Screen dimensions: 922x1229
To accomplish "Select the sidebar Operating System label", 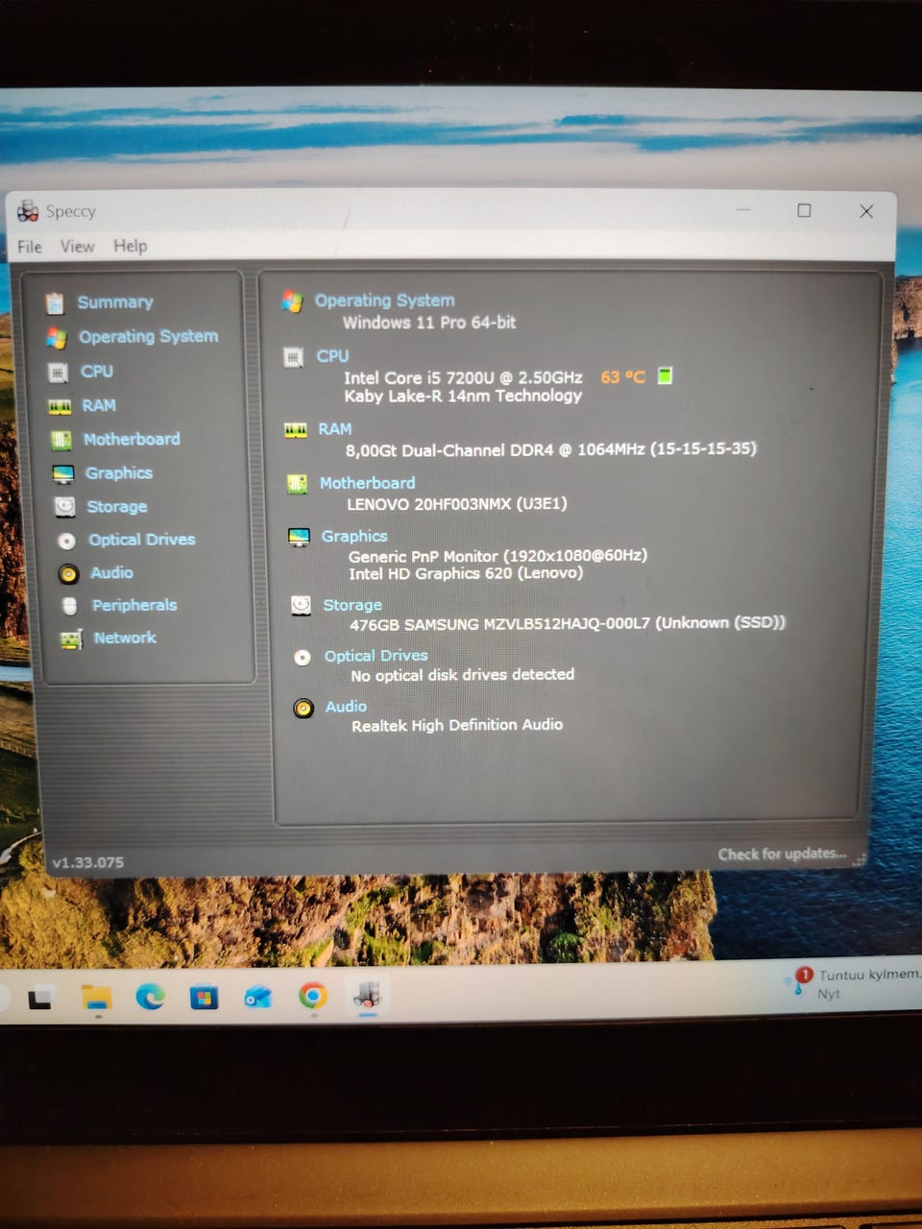I will [x=149, y=337].
